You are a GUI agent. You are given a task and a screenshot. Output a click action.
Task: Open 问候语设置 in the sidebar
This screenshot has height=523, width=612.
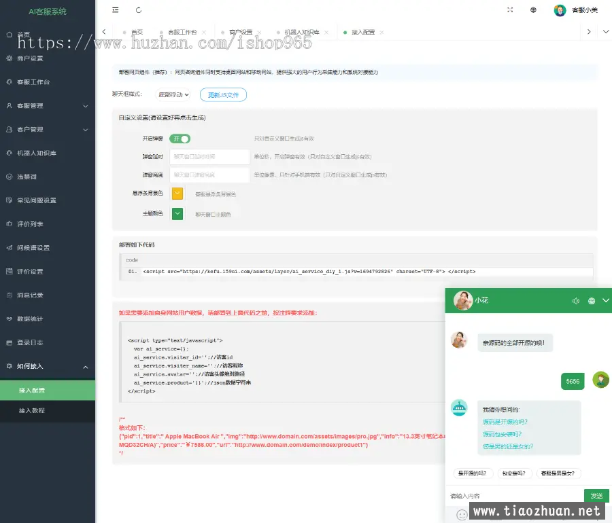(x=47, y=248)
